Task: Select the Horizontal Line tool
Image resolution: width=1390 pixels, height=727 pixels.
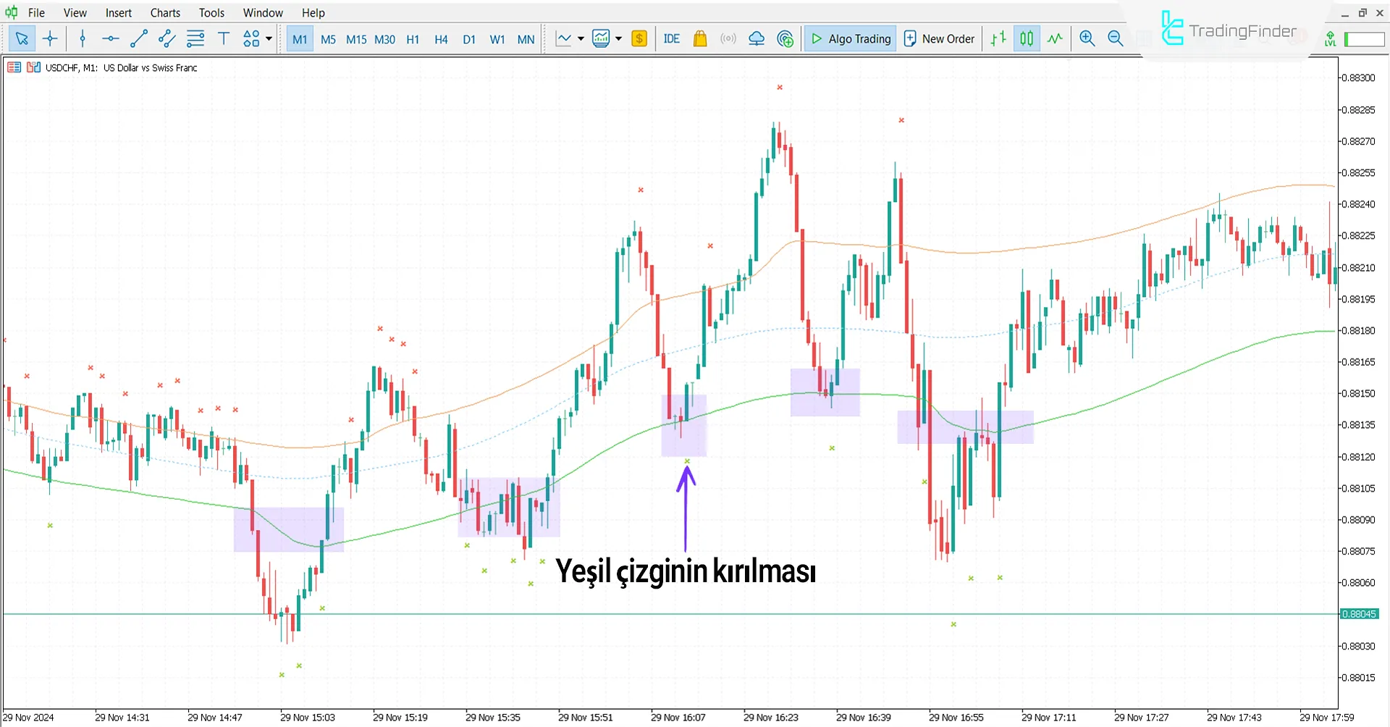Action: pos(110,38)
